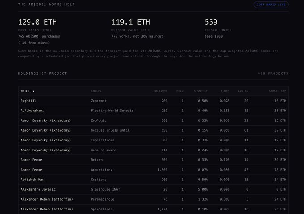The image size is (304, 214).
Task: Click Zupermat market cap 16 ETH
Action: coord(280,101)
